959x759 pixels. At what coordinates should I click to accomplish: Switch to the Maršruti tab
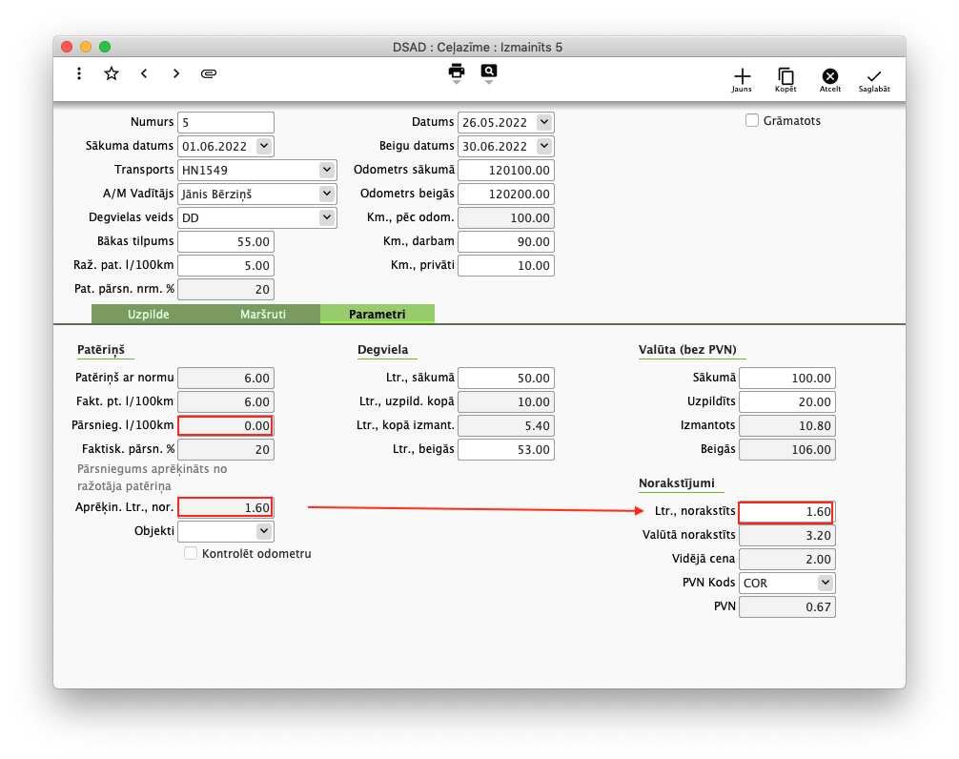pyautogui.click(x=263, y=314)
